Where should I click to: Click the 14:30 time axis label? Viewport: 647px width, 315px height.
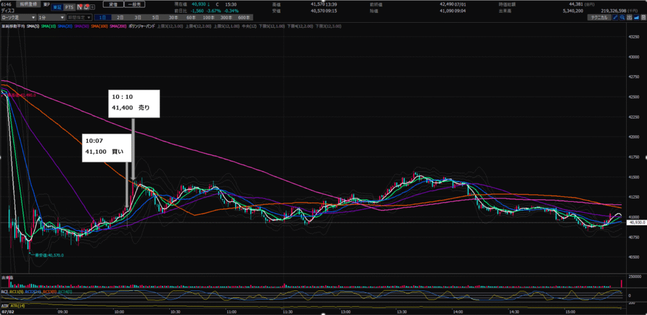514,312
